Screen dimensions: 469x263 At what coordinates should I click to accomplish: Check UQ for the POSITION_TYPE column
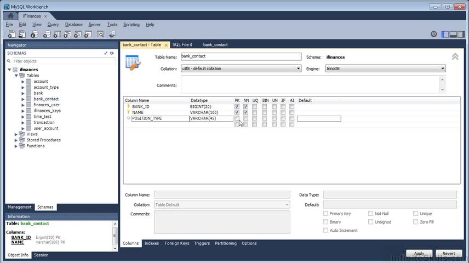tap(254, 118)
